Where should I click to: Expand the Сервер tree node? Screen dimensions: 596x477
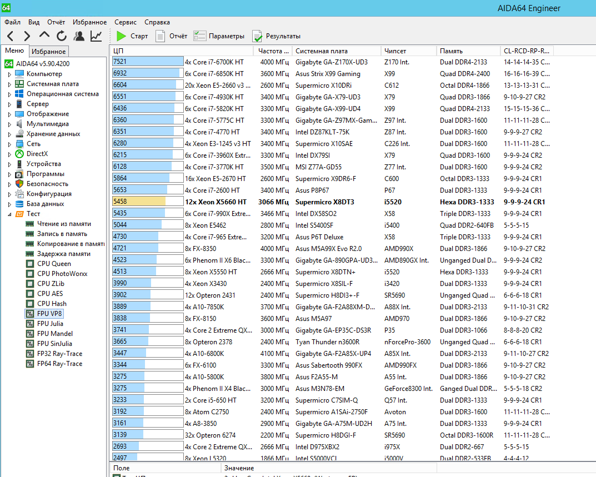9,104
